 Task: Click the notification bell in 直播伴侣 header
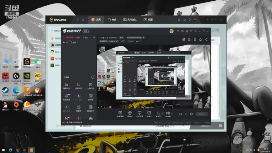(x=200, y=39)
